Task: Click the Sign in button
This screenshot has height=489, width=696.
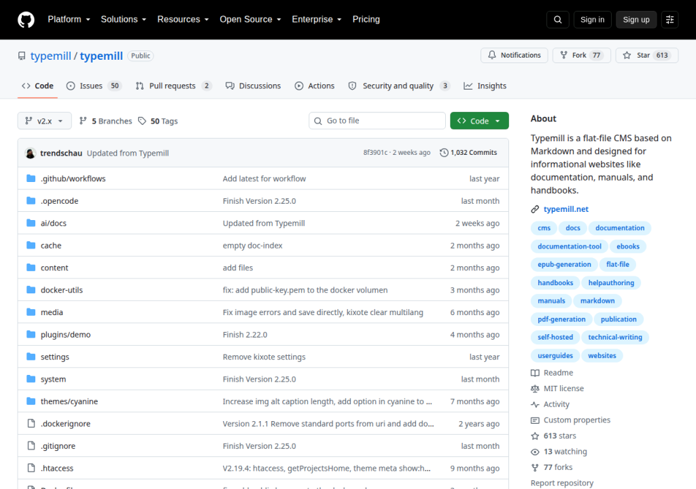Action: 592,20
